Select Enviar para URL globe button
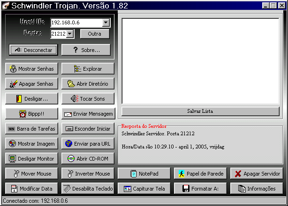288x206 pixels. coord(88,144)
